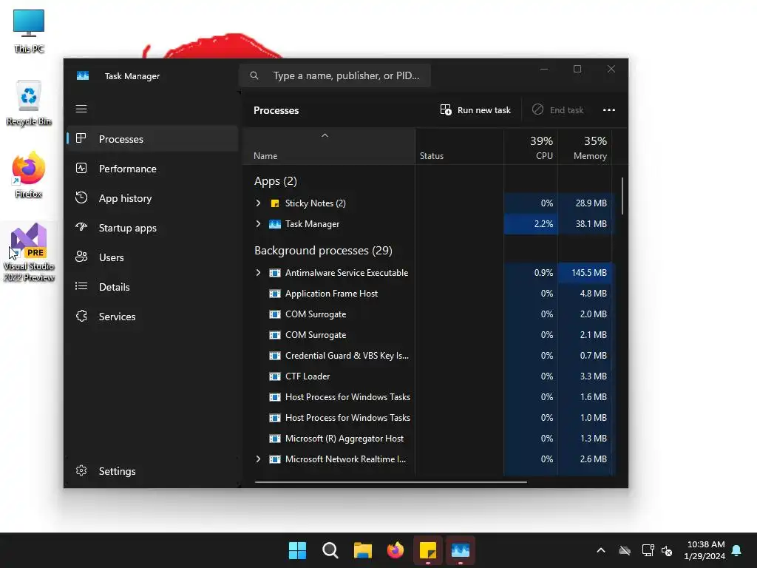Click the Antimalware Service Executable icon

pyautogui.click(x=275, y=273)
